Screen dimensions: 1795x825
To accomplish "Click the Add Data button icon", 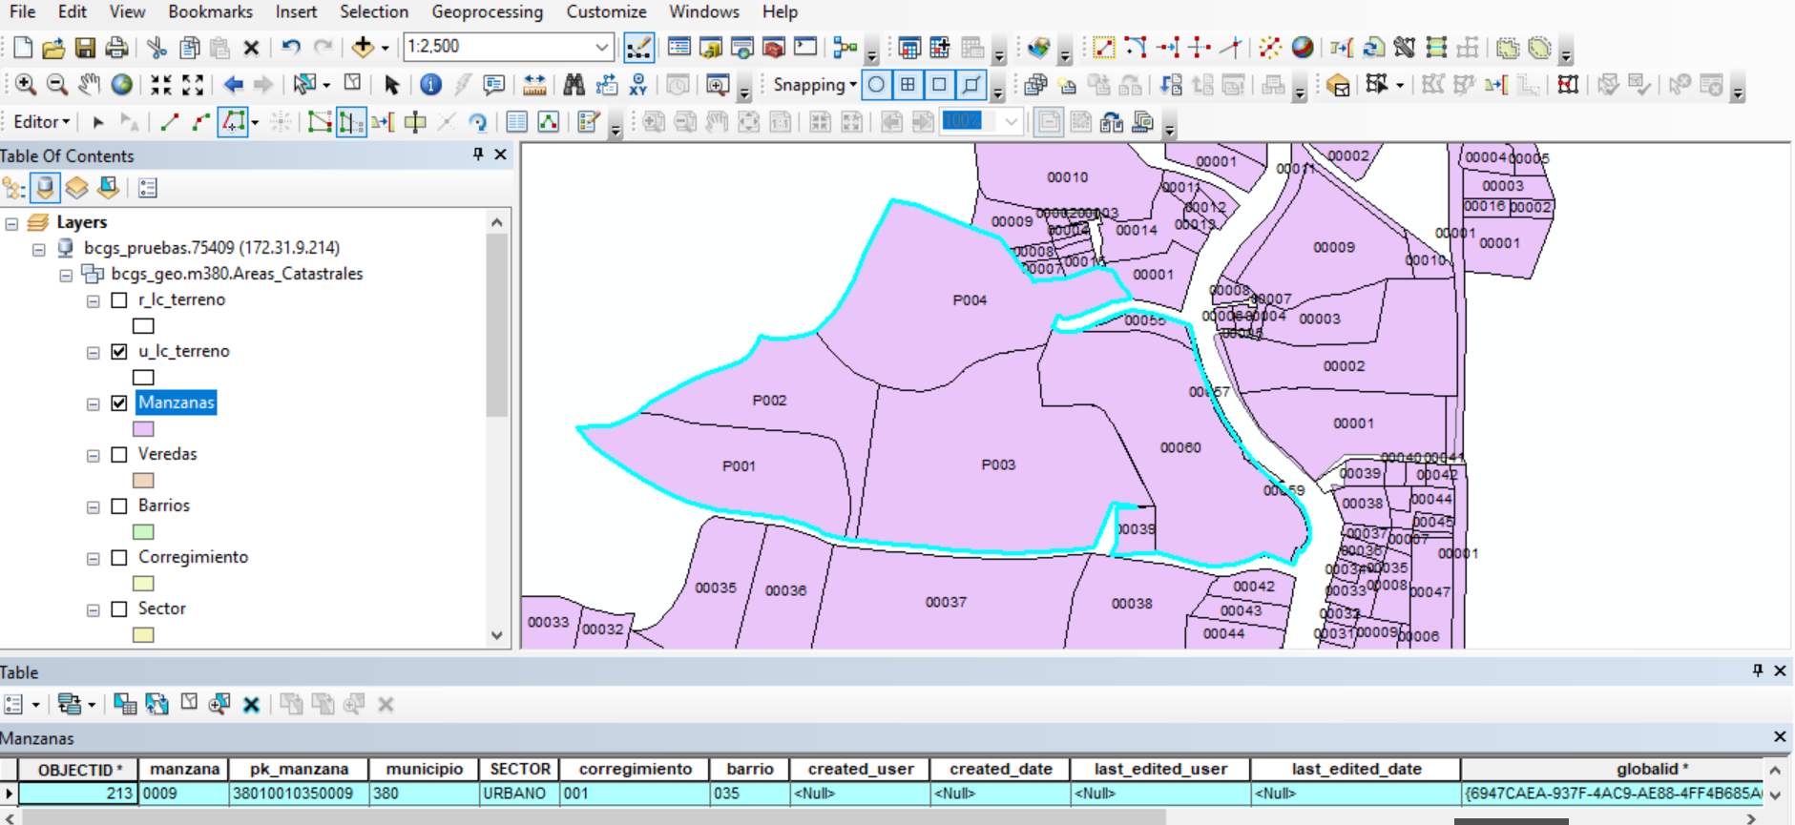I will tap(363, 47).
